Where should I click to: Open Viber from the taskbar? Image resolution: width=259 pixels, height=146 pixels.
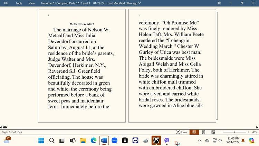click(x=167, y=140)
